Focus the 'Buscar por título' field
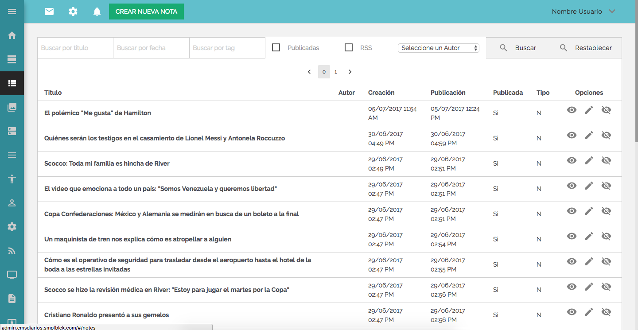Screen dimensions: 638x330 click(x=75, y=48)
